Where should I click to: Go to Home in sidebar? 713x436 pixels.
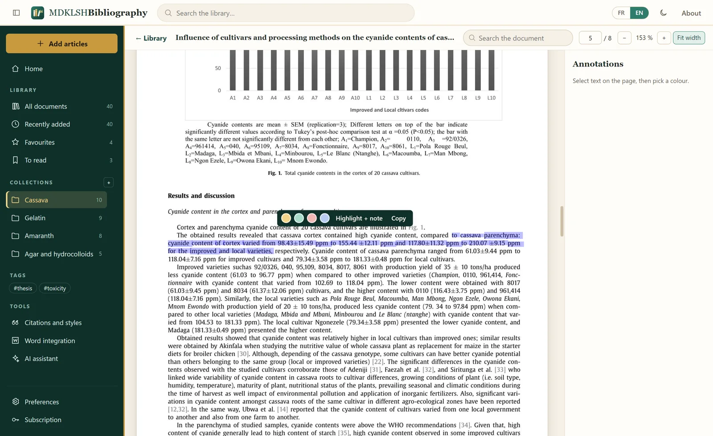(x=62, y=69)
